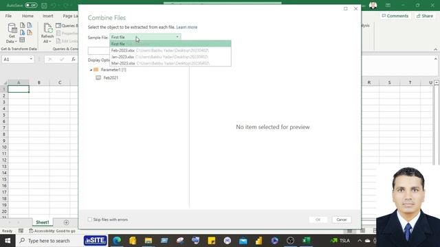Check Skip files with errors
Image resolution: width=440 pixels, height=247 pixels.
click(x=90, y=220)
